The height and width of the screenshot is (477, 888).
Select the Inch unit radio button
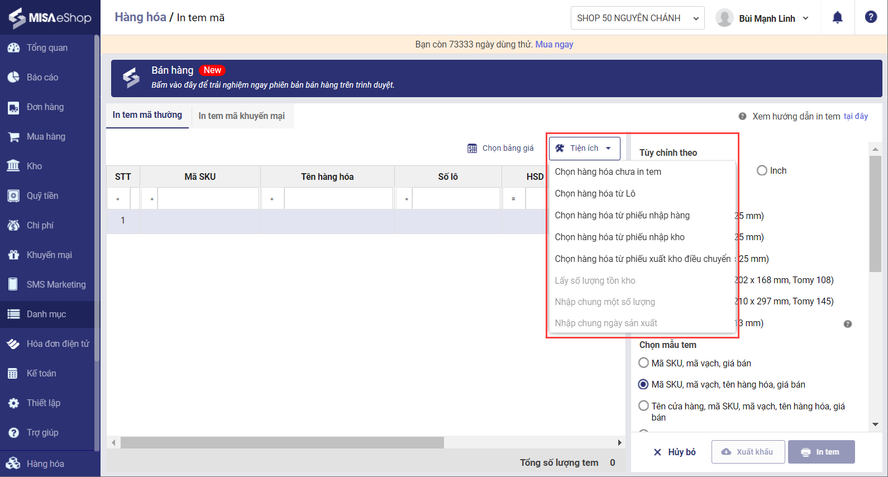pyautogui.click(x=762, y=171)
